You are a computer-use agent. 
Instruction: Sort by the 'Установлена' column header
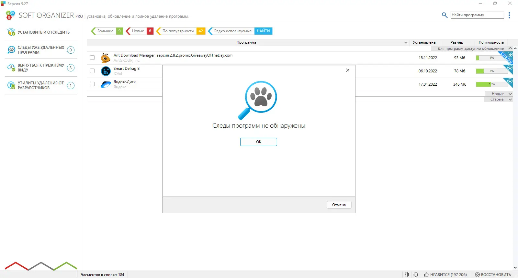click(x=424, y=42)
